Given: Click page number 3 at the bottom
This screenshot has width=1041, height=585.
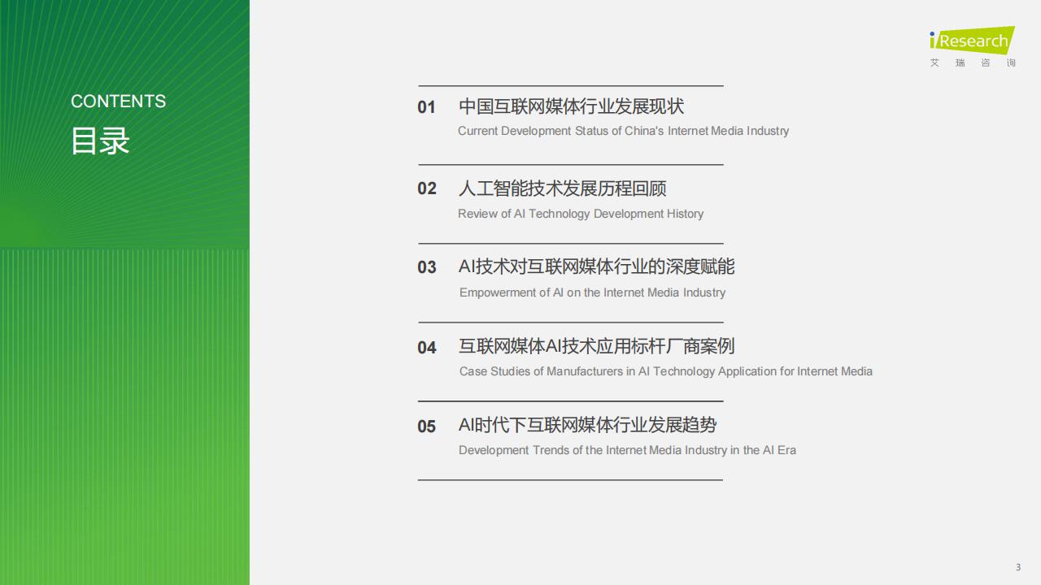Looking at the screenshot, I should point(1017,567).
